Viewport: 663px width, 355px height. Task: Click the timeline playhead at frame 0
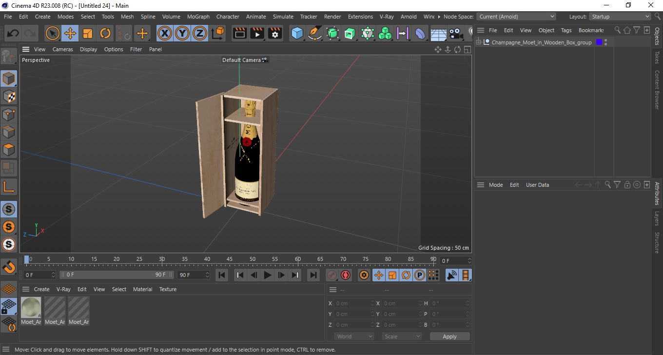click(27, 259)
